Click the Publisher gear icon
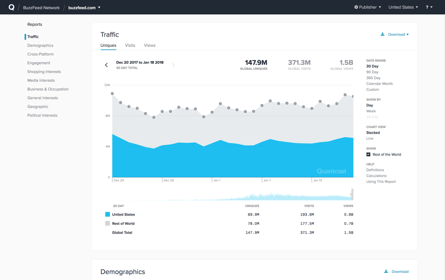Viewport: 445px width, 280px height. (356, 7)
